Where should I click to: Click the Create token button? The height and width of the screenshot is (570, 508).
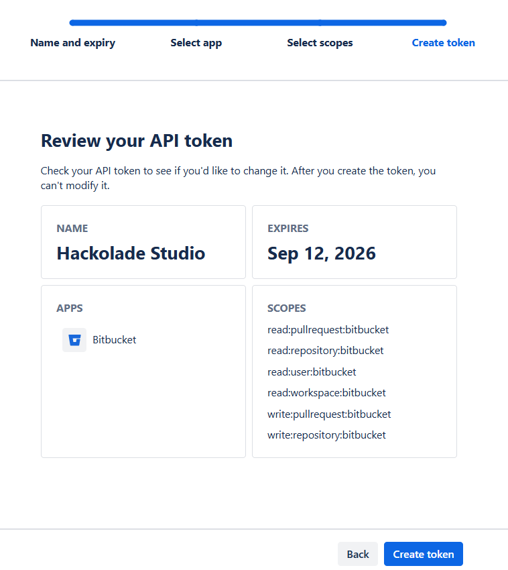423,554
